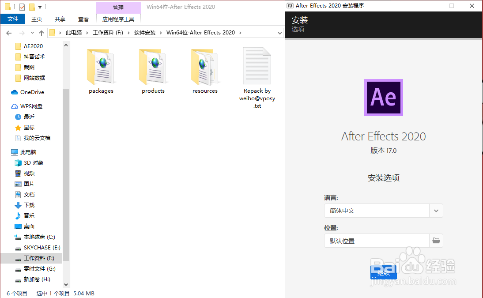Open the folder browse icon beside 默认位置
Image resolution: width=483 pixels, height=298 pixels.
tap(436, 241)
